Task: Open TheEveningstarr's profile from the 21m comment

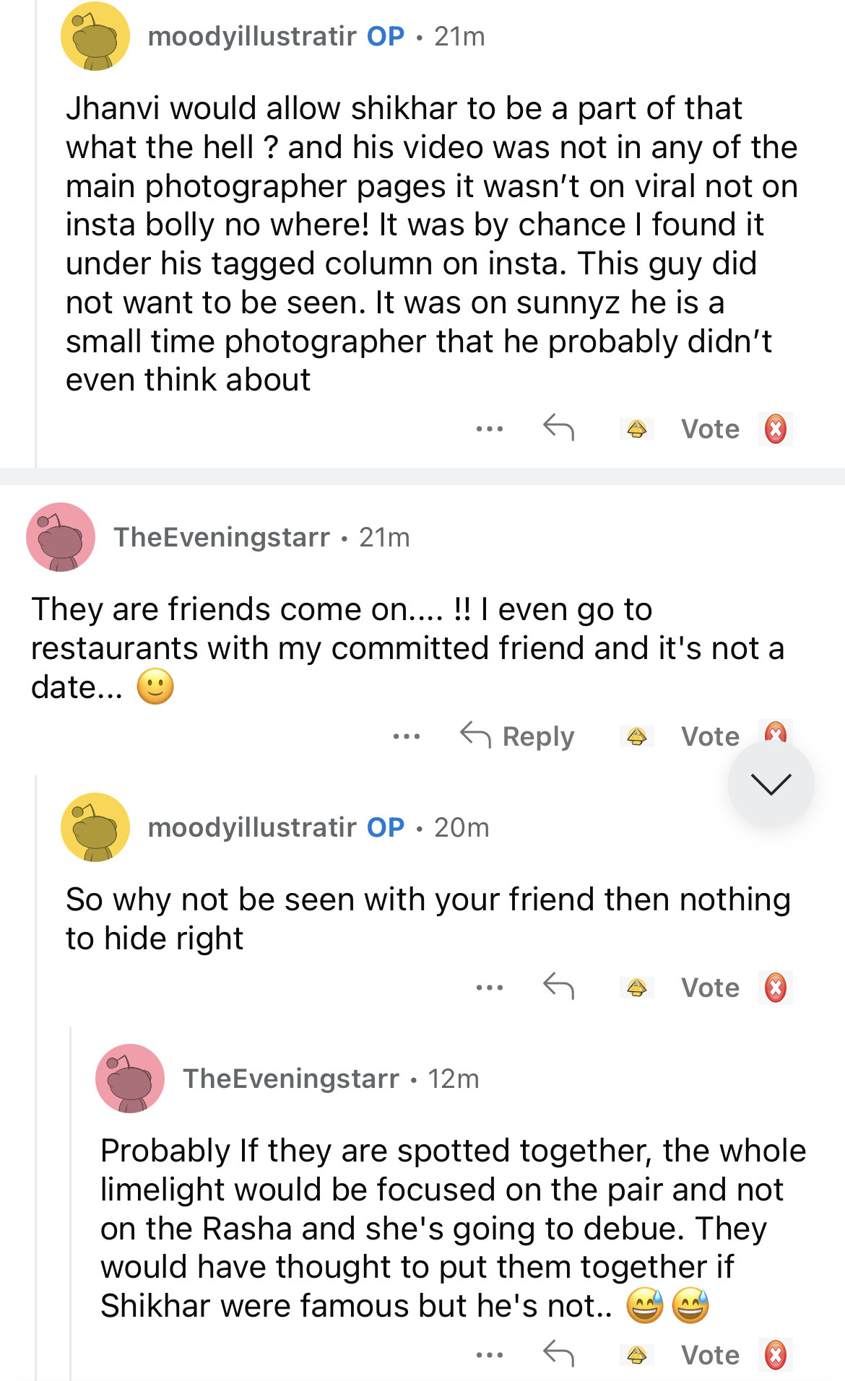Action: (x=221, y=537)
